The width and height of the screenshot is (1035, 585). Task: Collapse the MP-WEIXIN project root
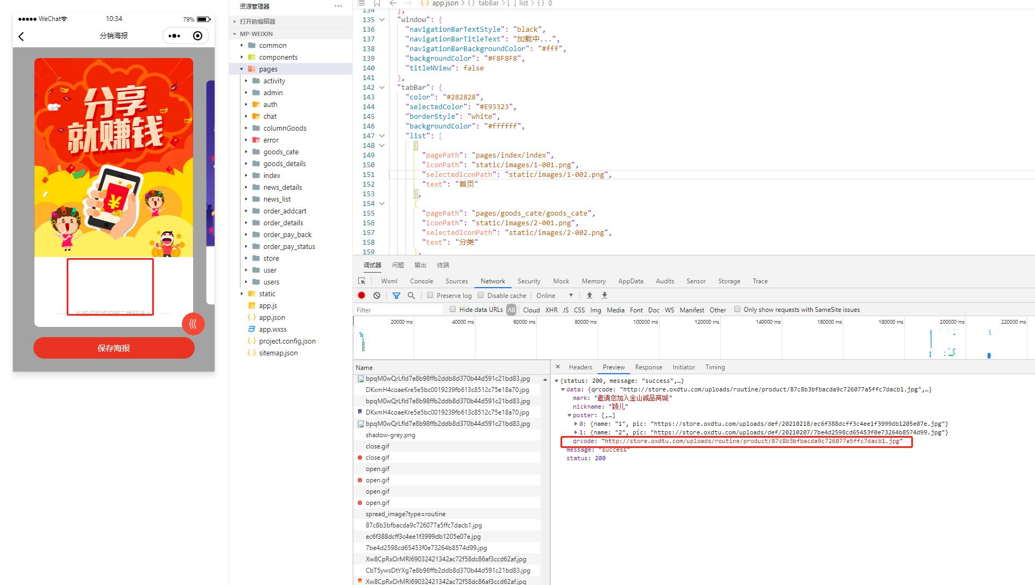point(256,33)
